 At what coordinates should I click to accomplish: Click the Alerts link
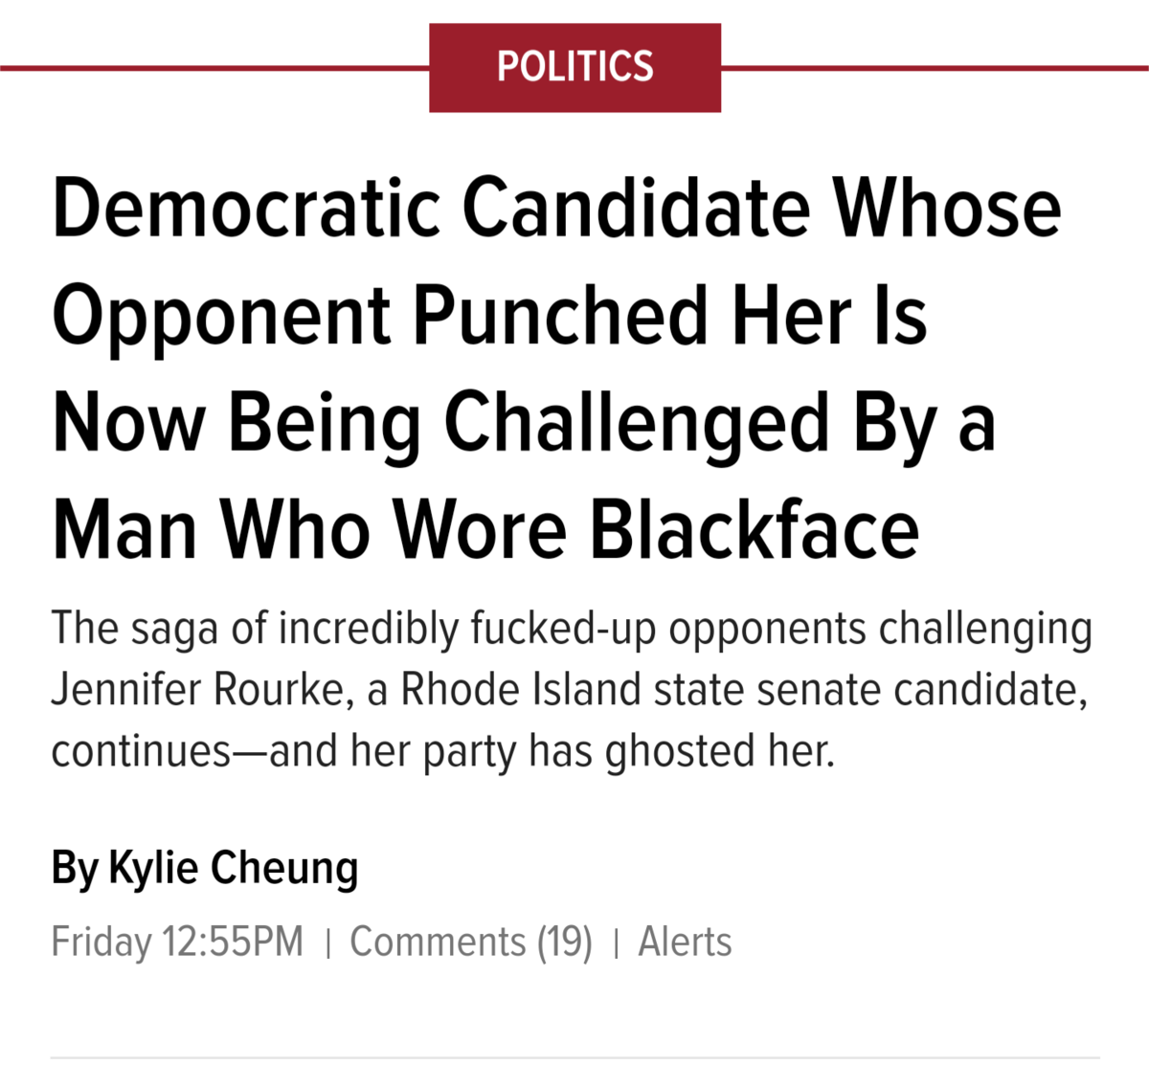(685, 942)
